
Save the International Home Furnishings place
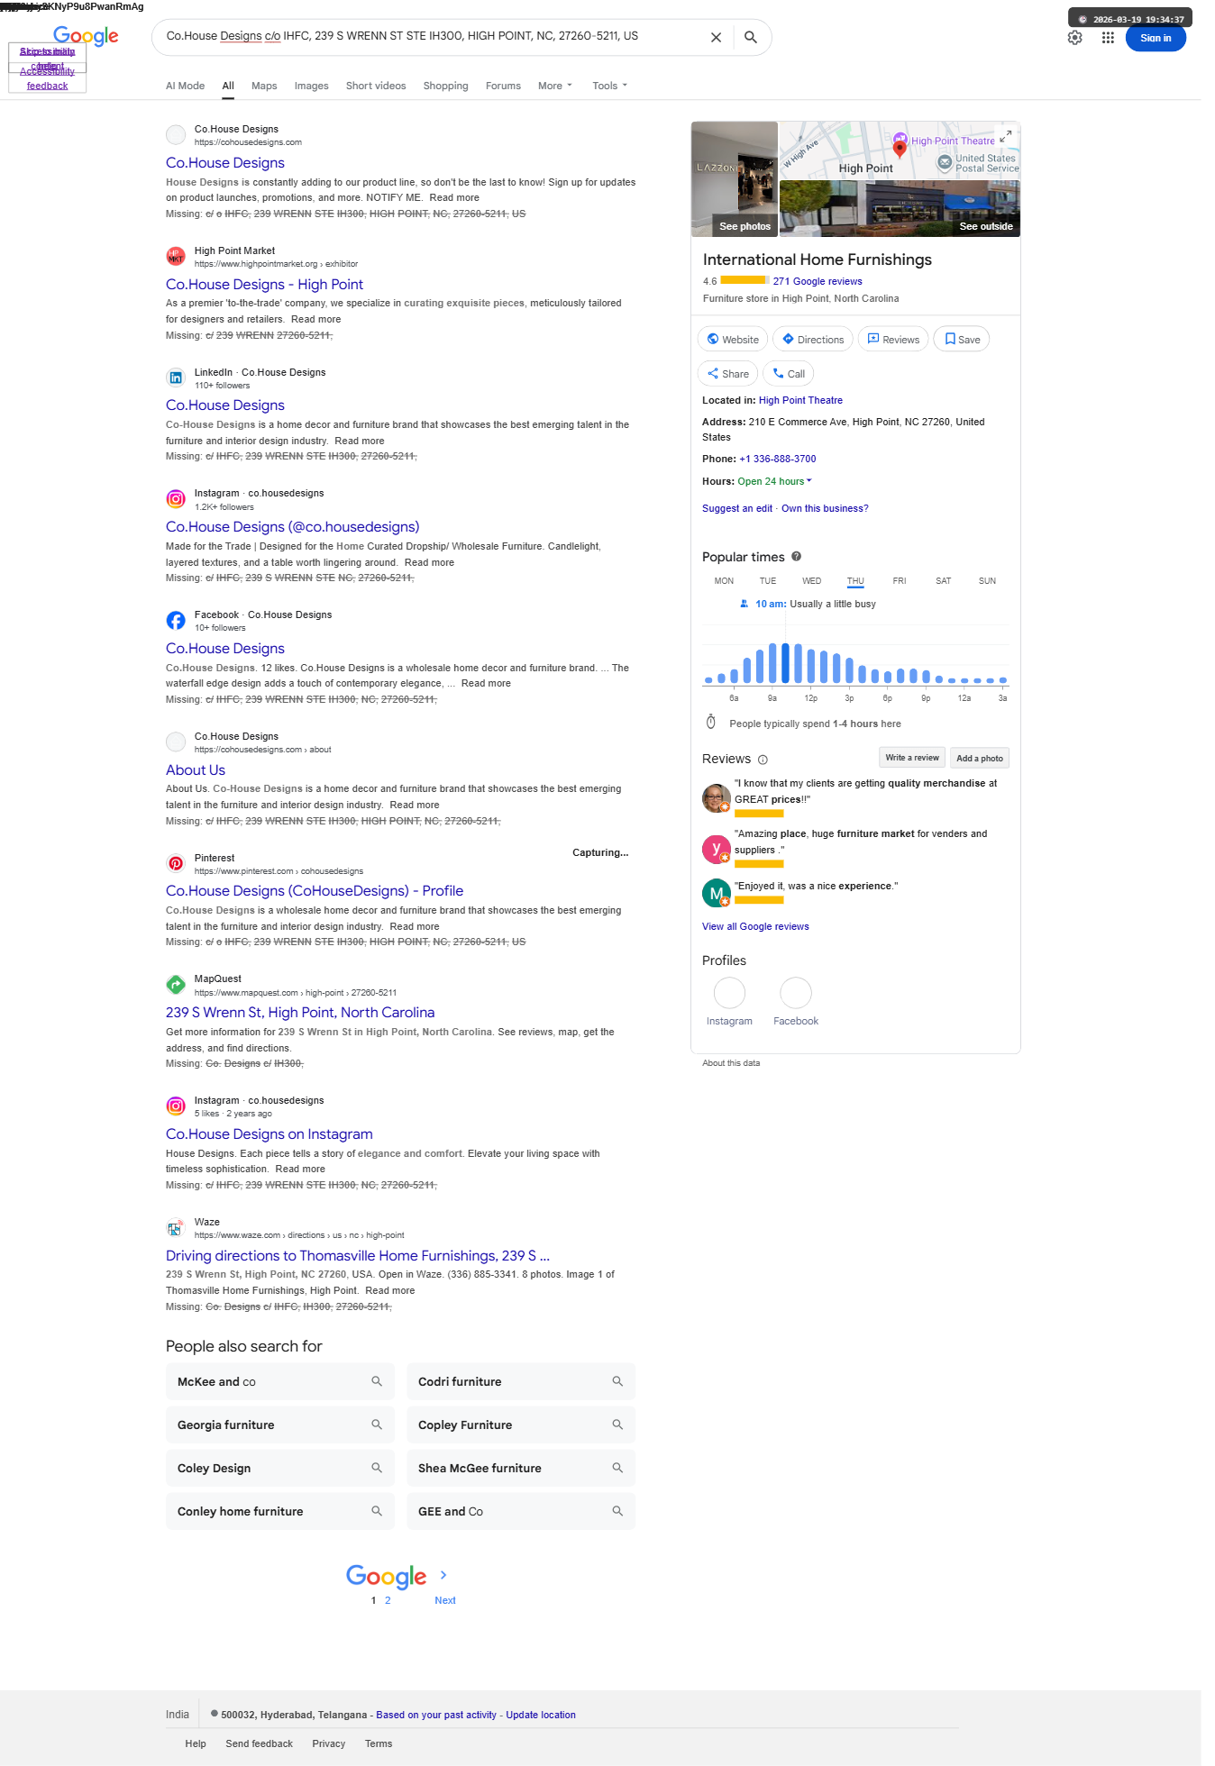point(962,340)
